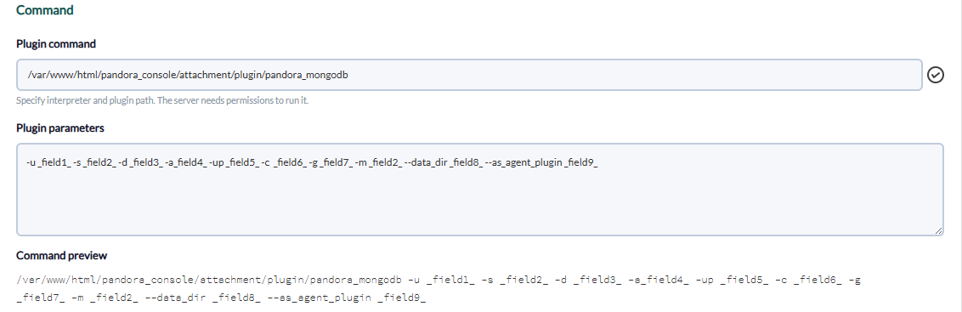Image resolution: width=962 pixels, height=312 pixels.
Task: Place cursor on --as_agent_plugin in Plugin parameters
Action: tap(523, 162)
